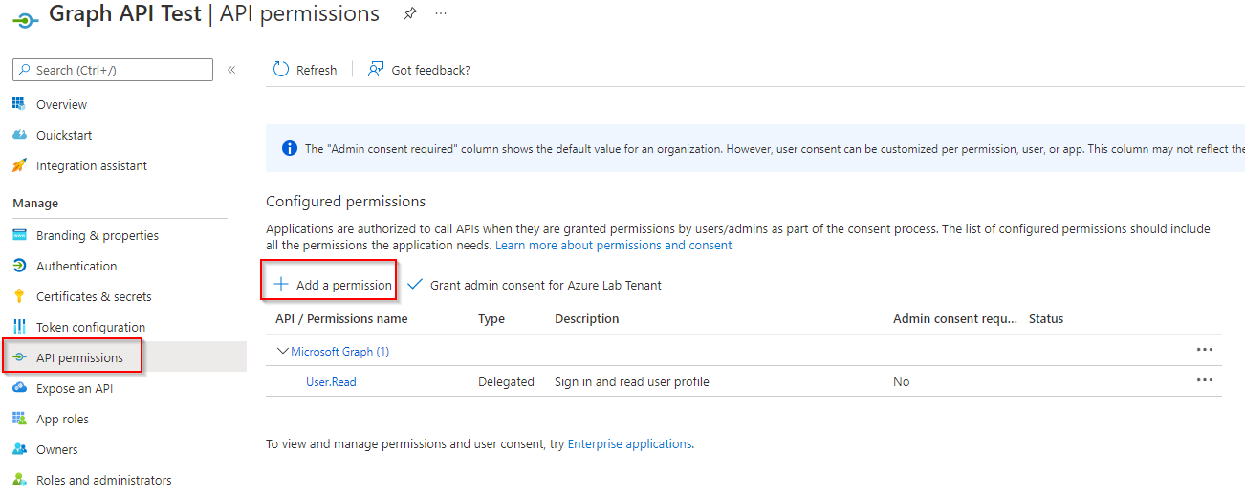Click the Expose an API cloud icon
Image resolution: width=1245 pixels, height=496 pixels.
(19, 388)
